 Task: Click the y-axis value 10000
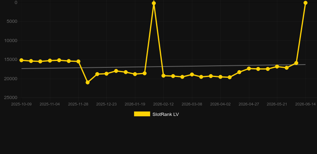[x=11, y=41]
